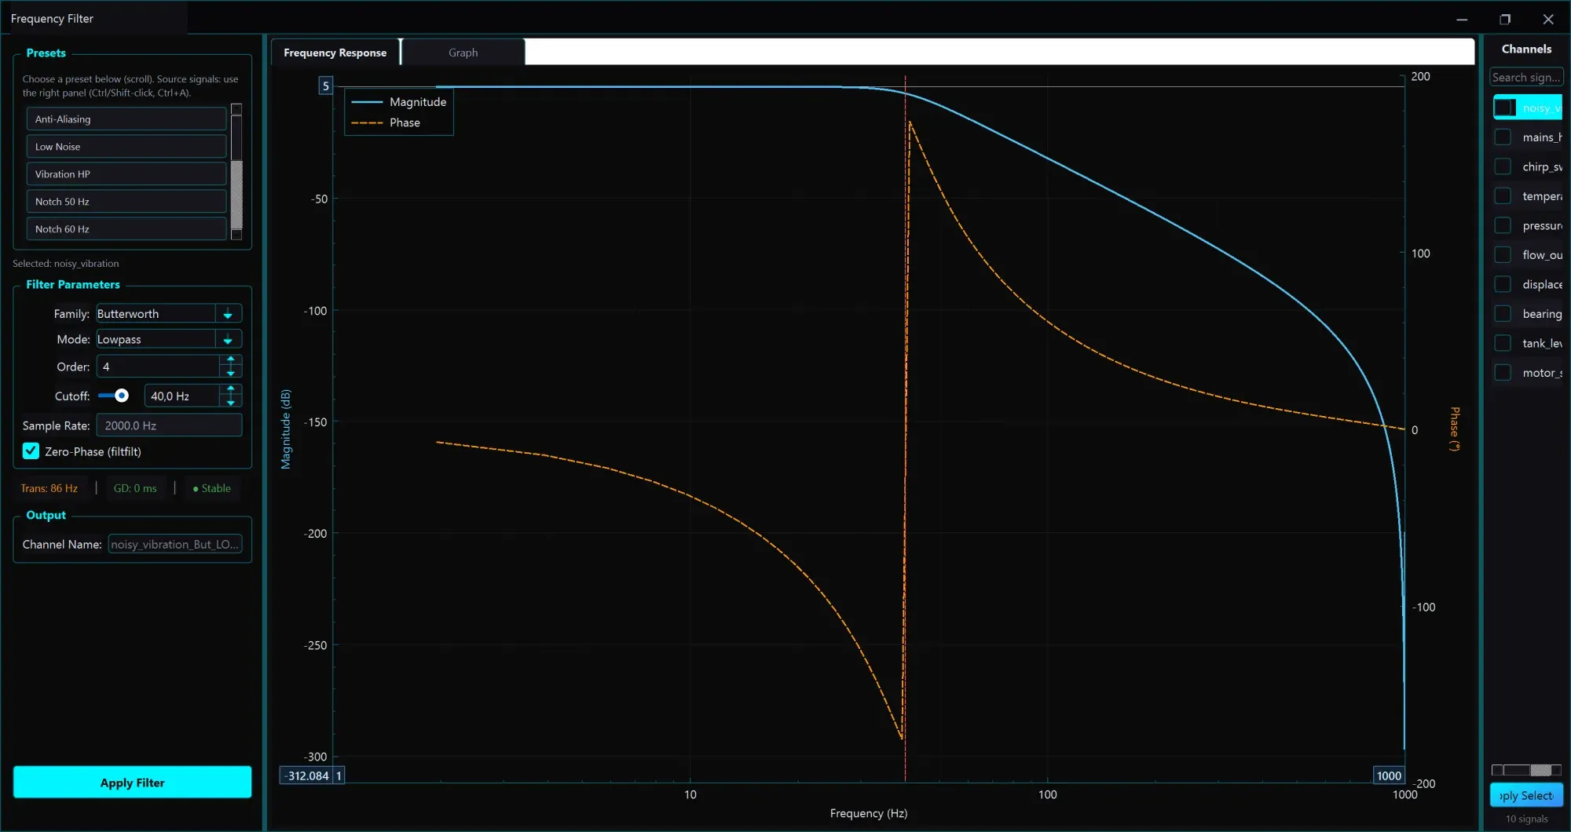Image resolution: width=1571 pixels, height=832 pixels.
Task: Select the Anti-Aliasing preset
Action: point(126,119)
